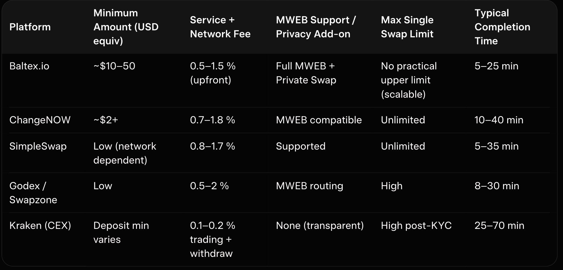Select the SimpleSwap row label

pyautogui.click(x=38, y=146)
